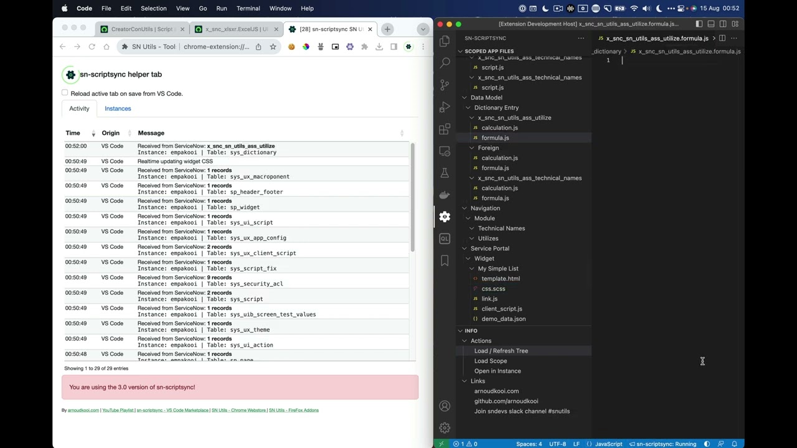Open the Run and Debug view

point(445,107)
